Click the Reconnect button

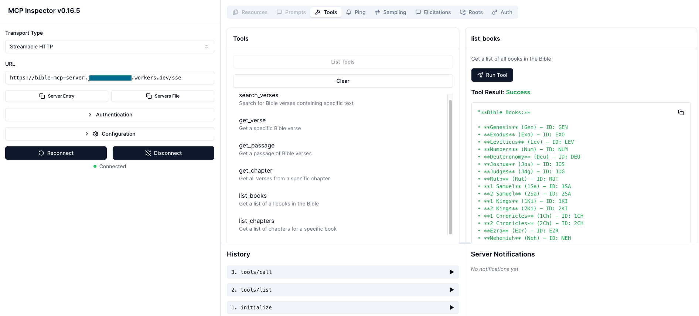click(56, 153)
